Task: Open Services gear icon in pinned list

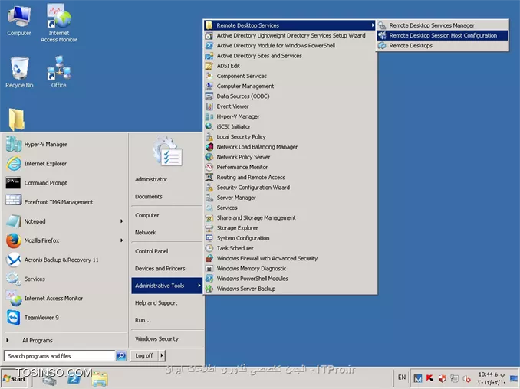Action: pos(13,279)
